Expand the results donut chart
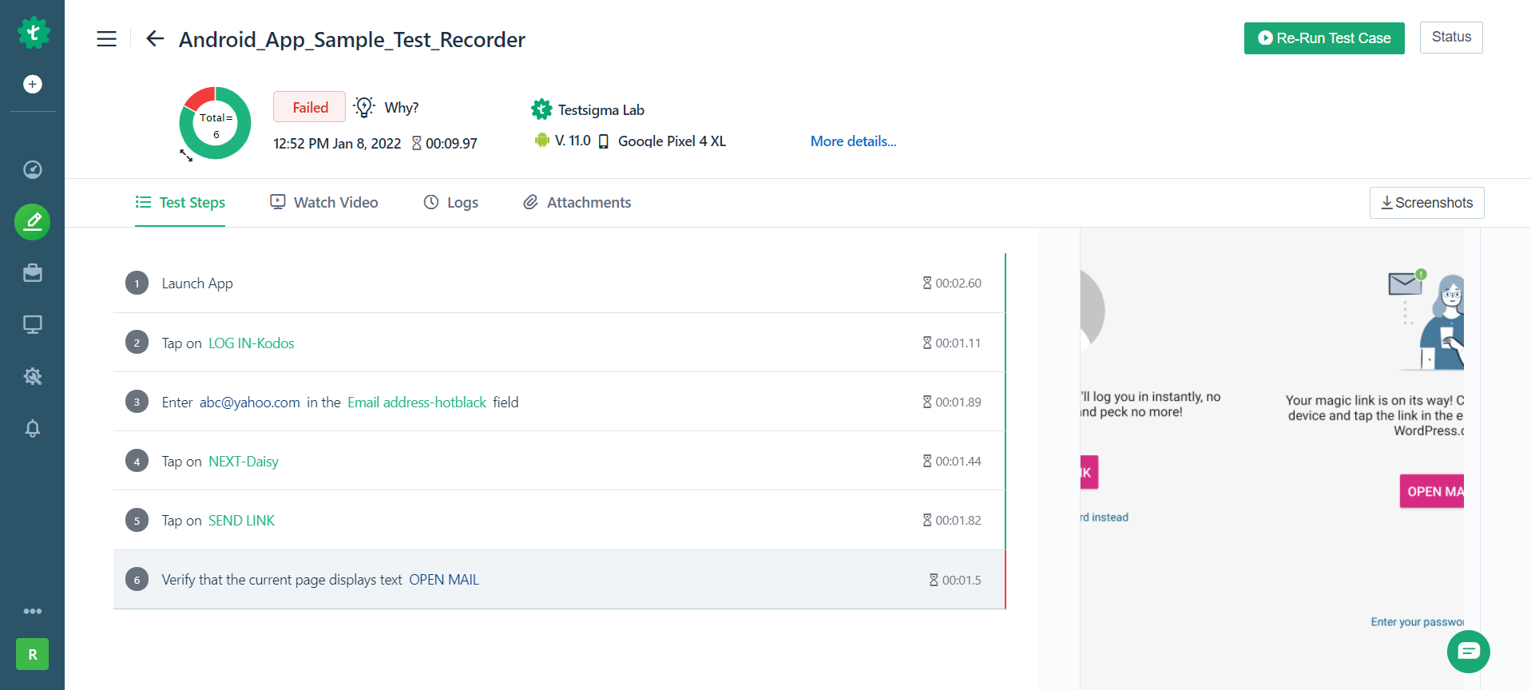 [186, 156]
